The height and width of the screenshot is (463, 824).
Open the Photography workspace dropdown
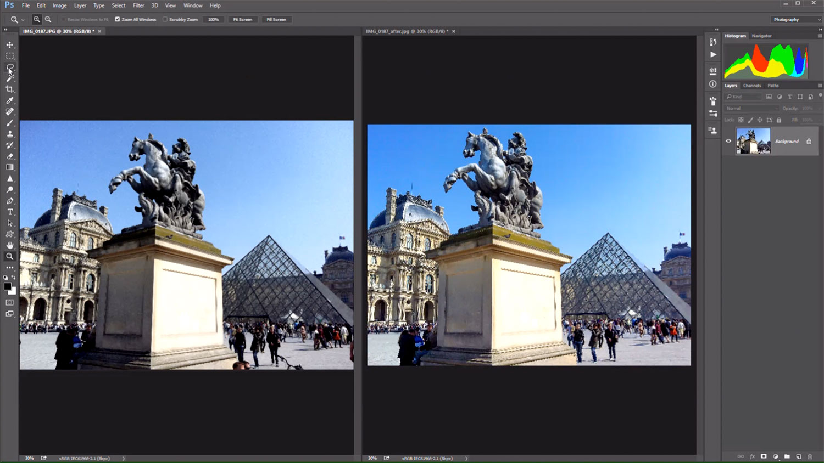[797, 19]
